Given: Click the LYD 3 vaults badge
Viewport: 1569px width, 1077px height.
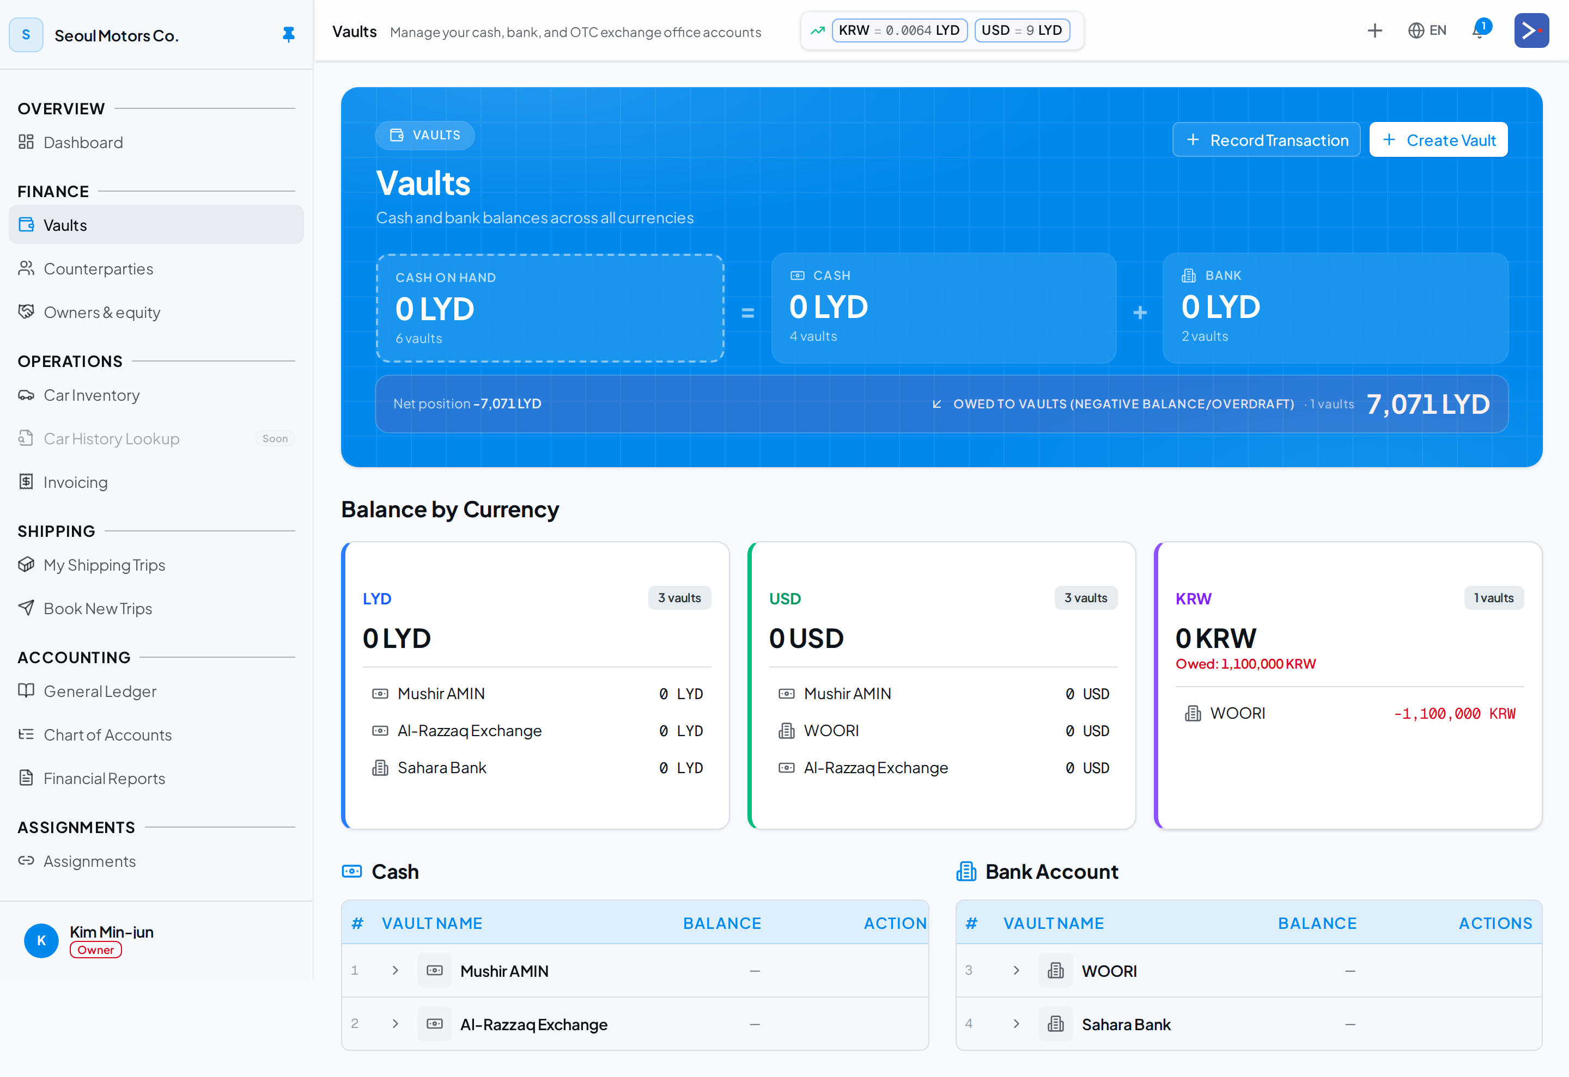Looking at the screenshot, I should coord(679,598).
